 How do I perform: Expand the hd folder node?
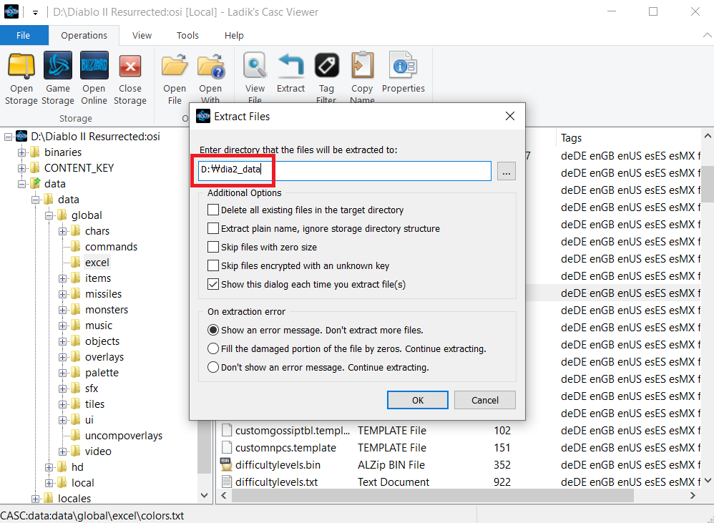click(49, 467)
